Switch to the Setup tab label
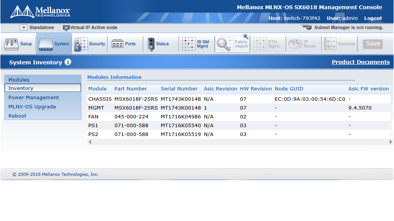Image resolution: width=394 pixels, height=221 pixels. (x=26, y=44)
